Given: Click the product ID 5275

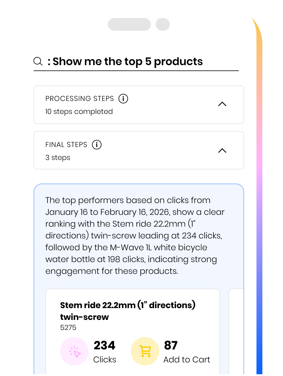Looking at the screenshot, I should (x=68, y=328).
